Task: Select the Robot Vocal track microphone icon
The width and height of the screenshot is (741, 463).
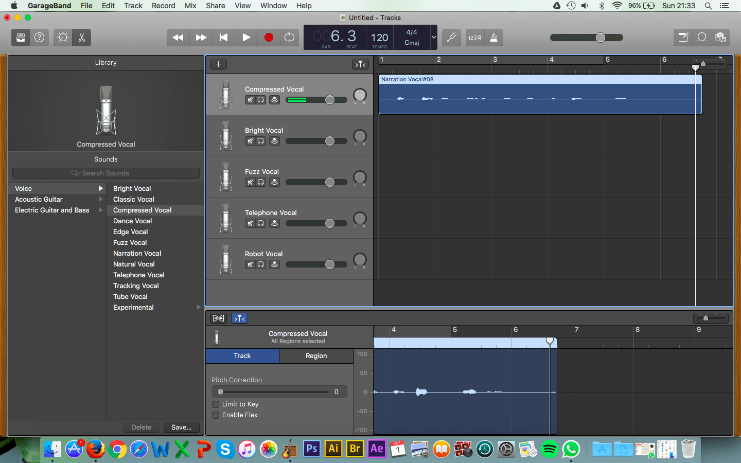Action: pyautogui.click(x=225, y=259)
